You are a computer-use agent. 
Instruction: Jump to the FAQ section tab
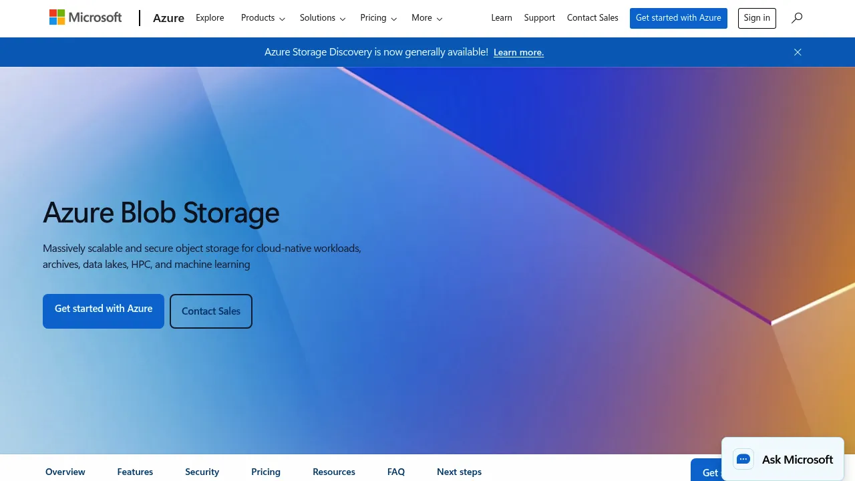click(x=396, y=472)
